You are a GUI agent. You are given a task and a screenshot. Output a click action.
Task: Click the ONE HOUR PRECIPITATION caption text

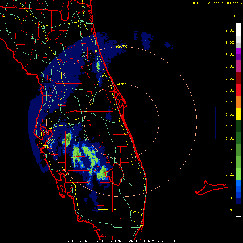[x=95, y=241]
